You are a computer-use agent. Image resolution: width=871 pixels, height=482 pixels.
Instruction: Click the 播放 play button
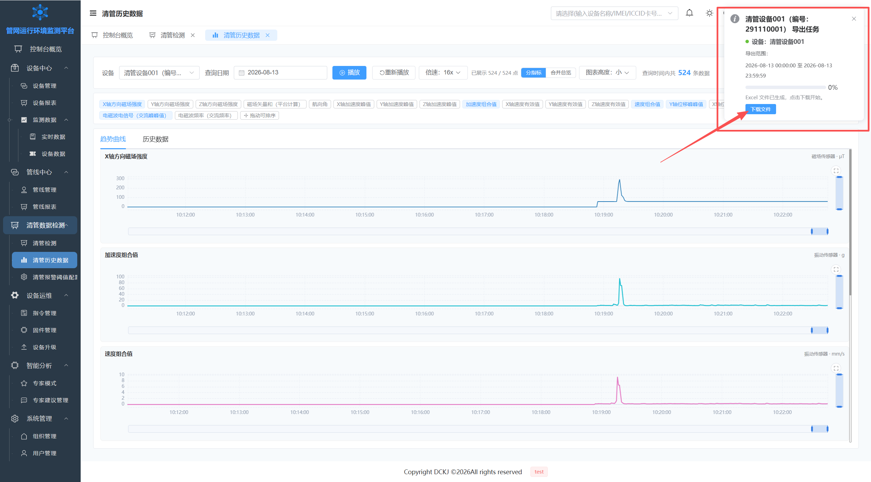click(x=349, y=72)
